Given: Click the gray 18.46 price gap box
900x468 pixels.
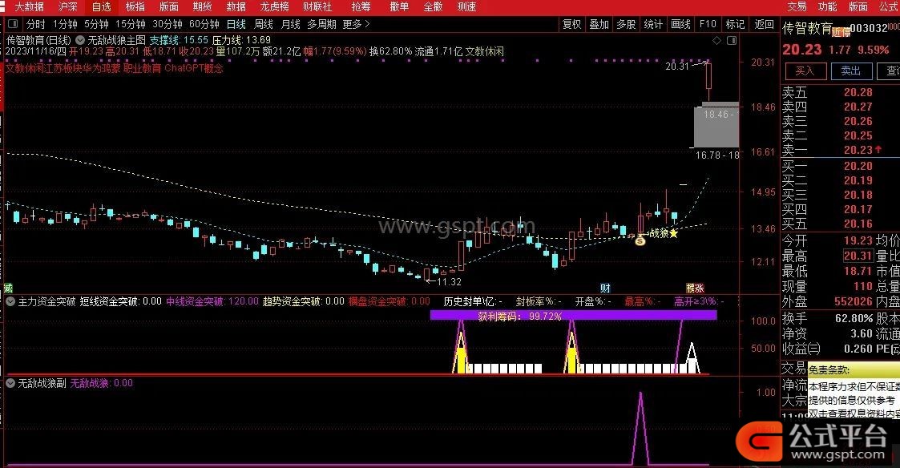Looking at the screenshot, I should [716, 125].
